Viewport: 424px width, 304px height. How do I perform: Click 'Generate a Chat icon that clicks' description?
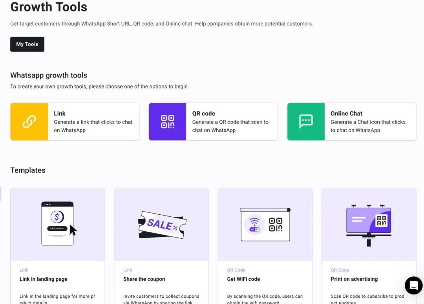(x=368, y=126)
